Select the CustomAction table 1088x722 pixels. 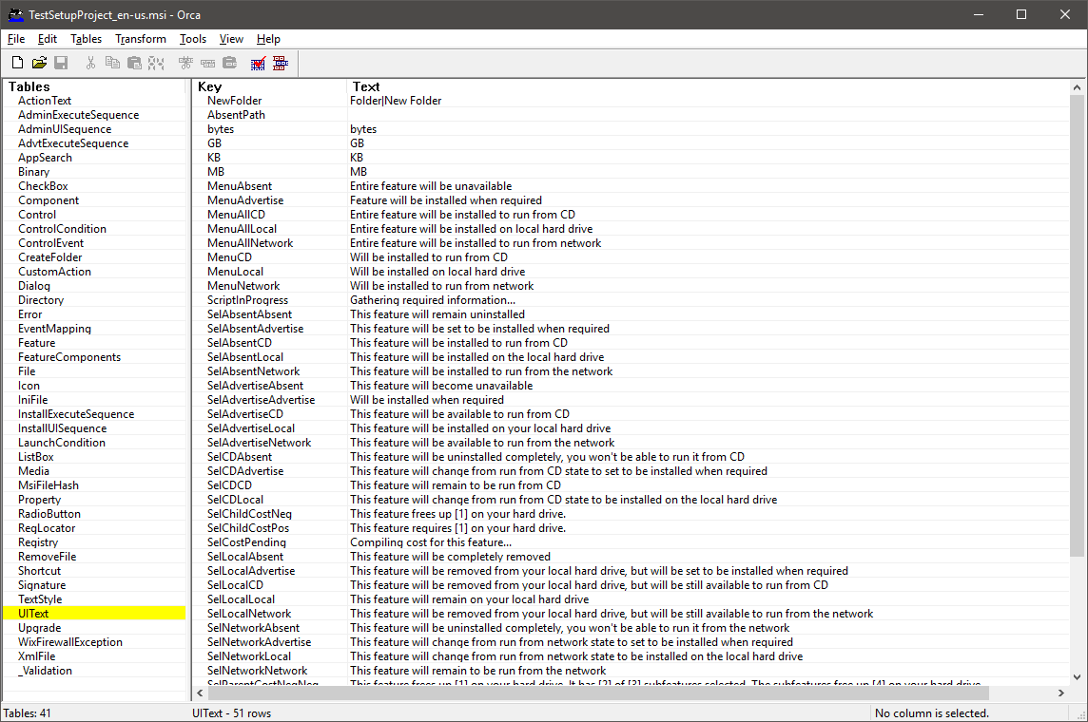pyautogui.click(x=54, y=271)
